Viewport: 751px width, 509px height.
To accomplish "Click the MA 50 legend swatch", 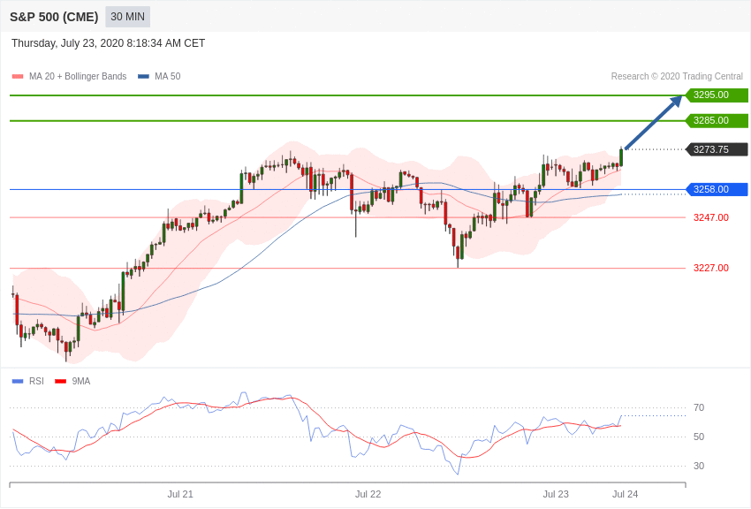I will click(143, 77).
